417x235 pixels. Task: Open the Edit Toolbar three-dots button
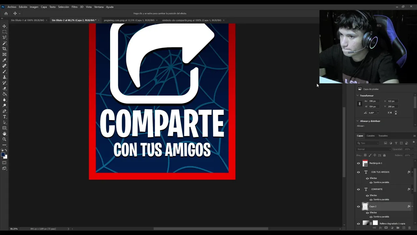(4, 145)
